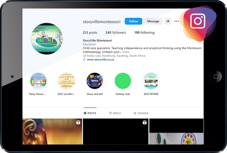
Task: View the Show and tell highlight
Action: click(95, 81)
